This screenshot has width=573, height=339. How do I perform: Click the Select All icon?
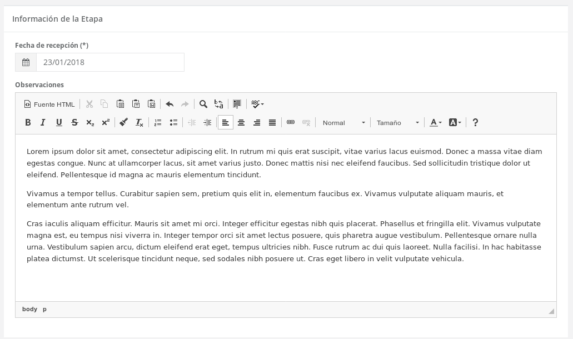[237, 104]
